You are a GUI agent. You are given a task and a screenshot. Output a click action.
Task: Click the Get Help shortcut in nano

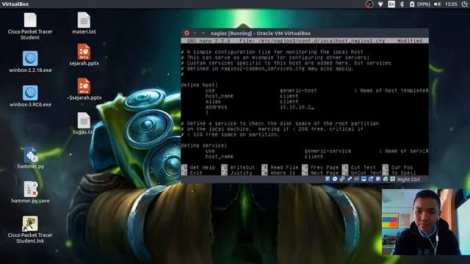click(x=198, y=167)
